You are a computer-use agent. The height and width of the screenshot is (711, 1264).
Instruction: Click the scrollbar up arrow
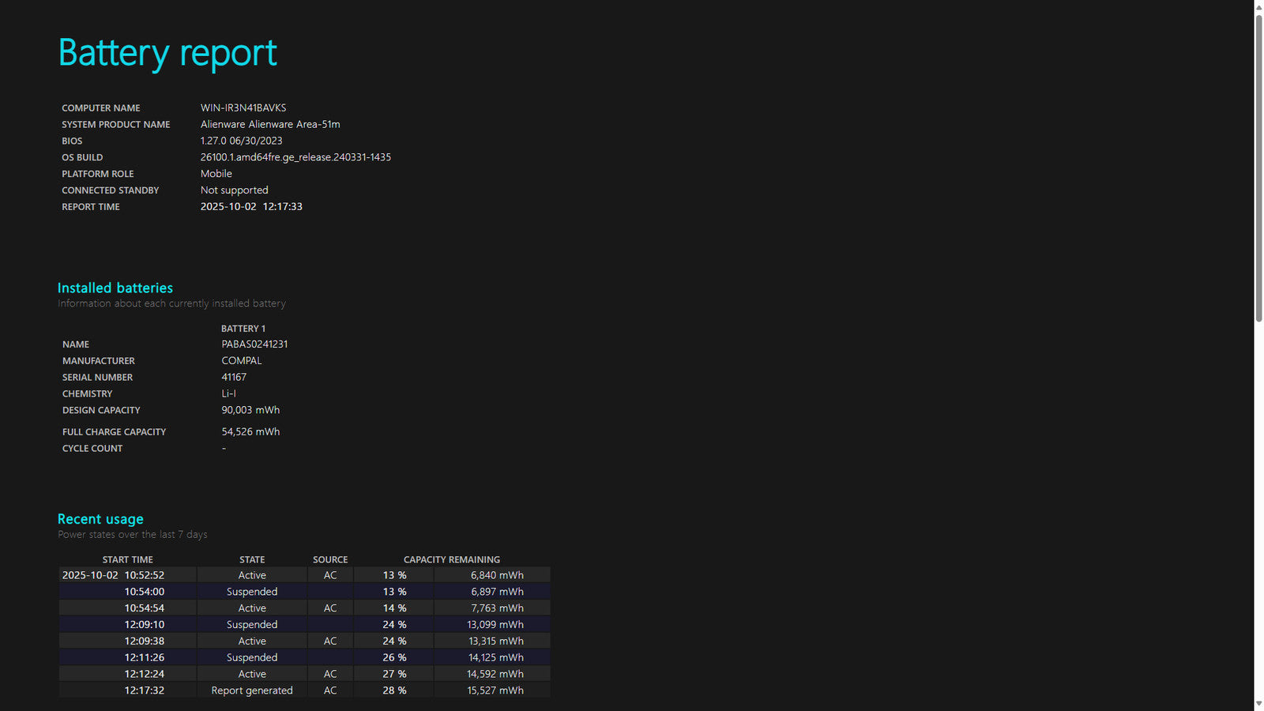click(x=1258, y=7)
